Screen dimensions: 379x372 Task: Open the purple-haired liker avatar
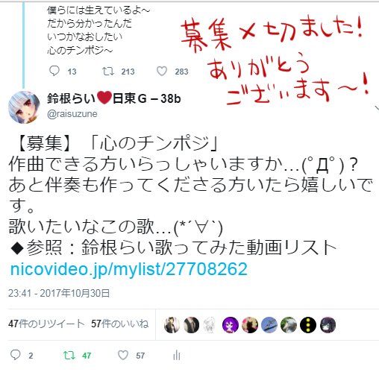tap(231, 325)
